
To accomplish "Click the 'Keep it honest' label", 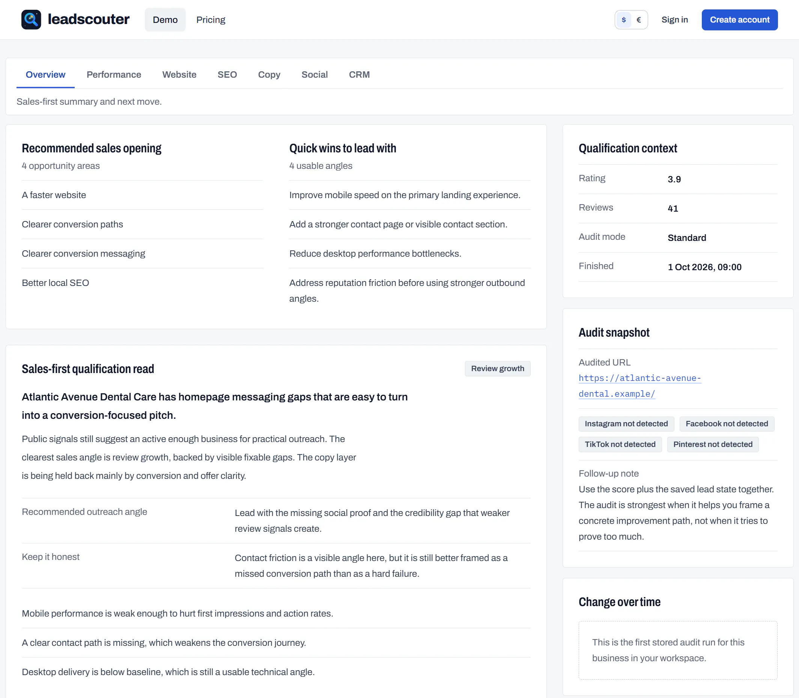I will [51, 557].
